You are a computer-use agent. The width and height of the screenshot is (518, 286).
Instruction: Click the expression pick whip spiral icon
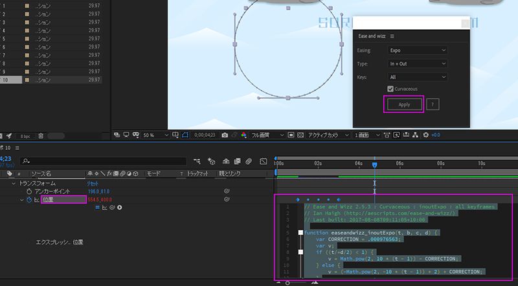[x=112, y=208]
